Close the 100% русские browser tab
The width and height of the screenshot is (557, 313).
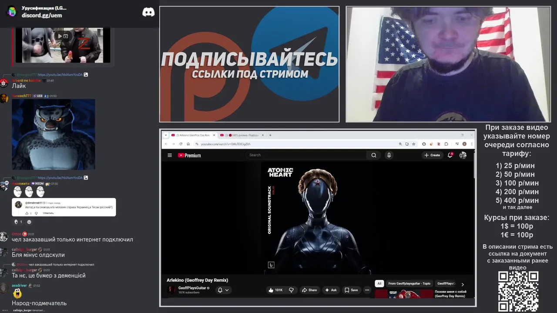coord(262,135)
